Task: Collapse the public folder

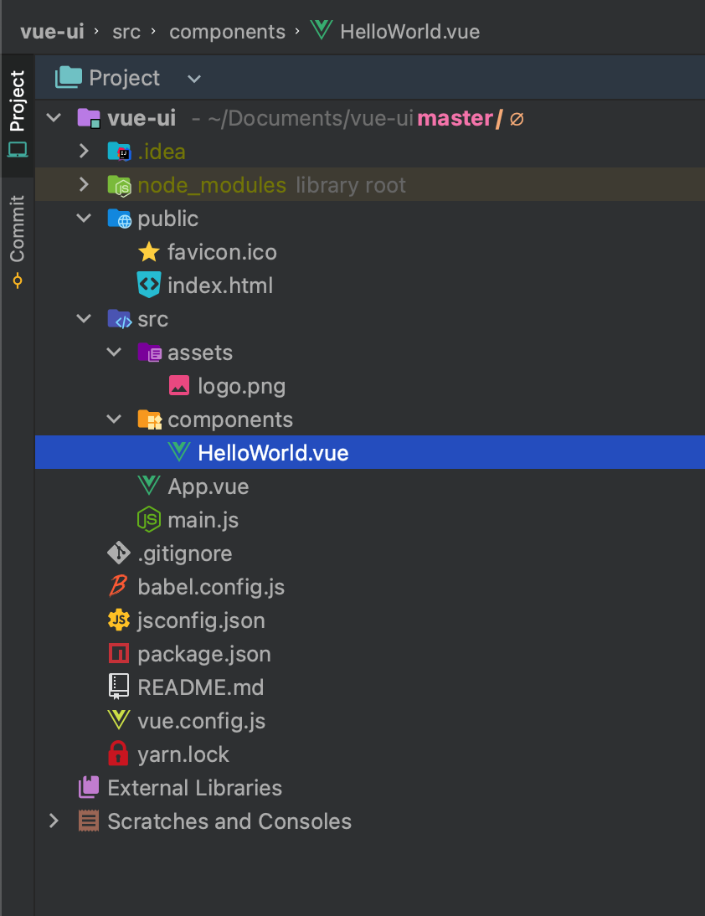Action: (84, 219)
